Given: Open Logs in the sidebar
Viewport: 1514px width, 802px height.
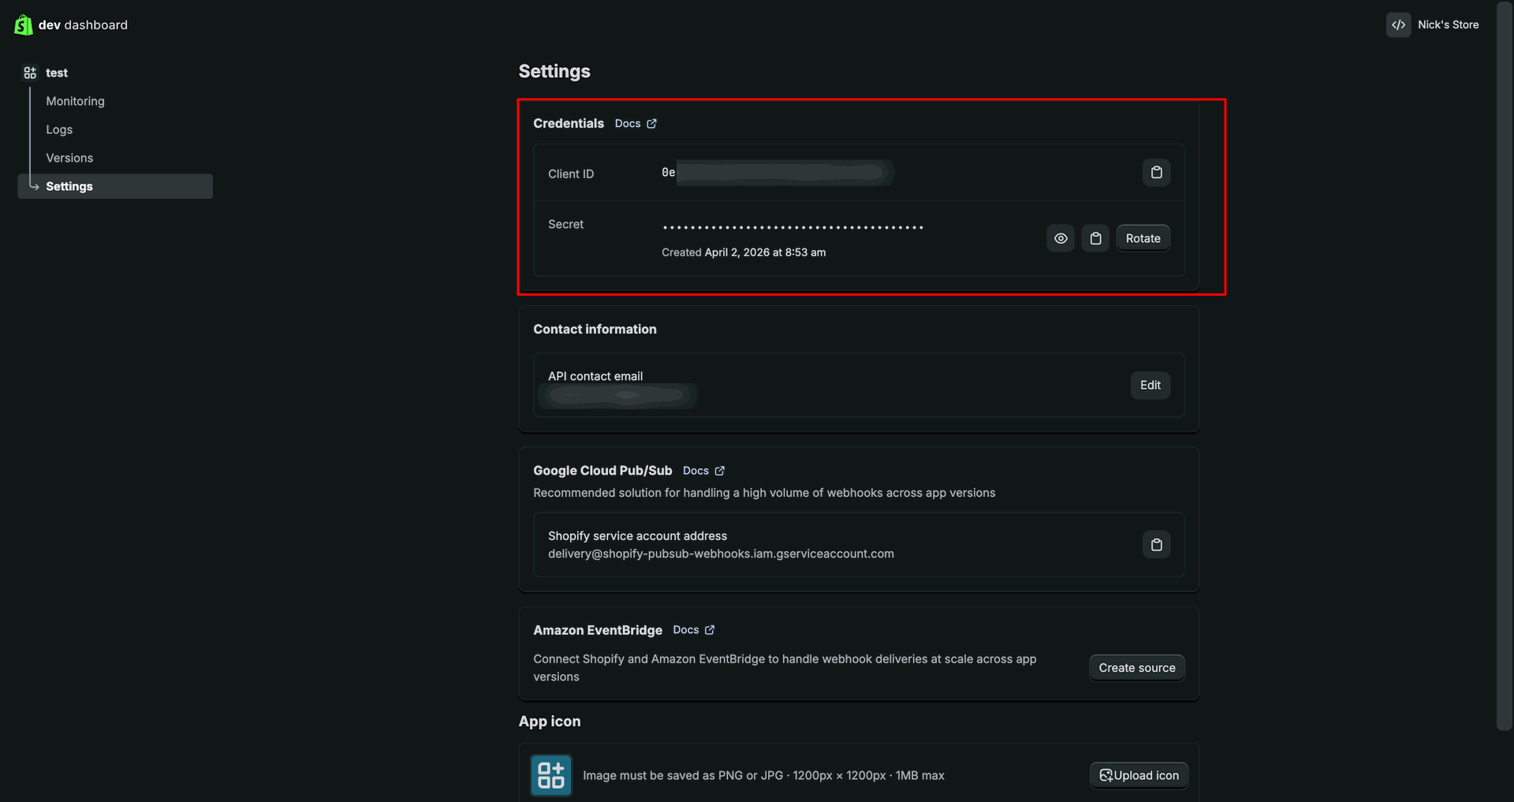Looking at the screenshot, I should [x=59, y=129].
